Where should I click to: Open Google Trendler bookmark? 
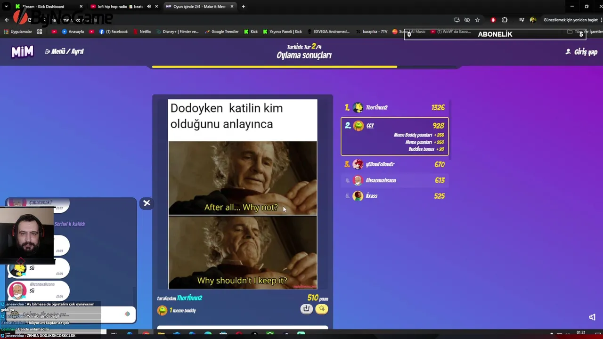[x=221, y=32]
